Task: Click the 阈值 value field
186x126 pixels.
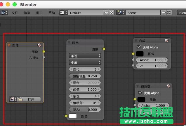Action: 85,89
